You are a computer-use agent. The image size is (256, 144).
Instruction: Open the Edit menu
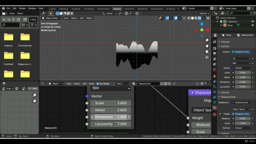pyautogui.click(x=14, y=8)
